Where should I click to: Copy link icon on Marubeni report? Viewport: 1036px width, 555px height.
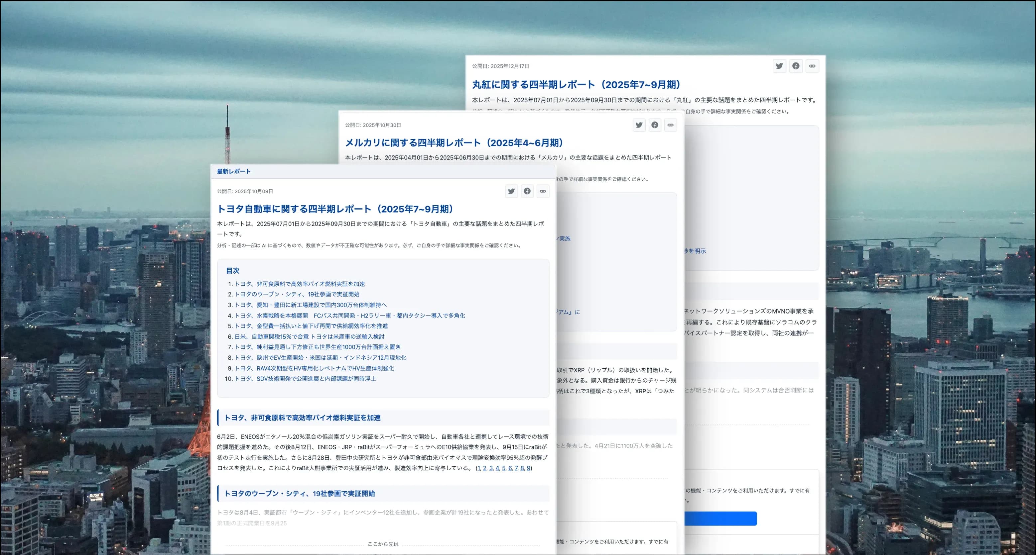point(812,66)
